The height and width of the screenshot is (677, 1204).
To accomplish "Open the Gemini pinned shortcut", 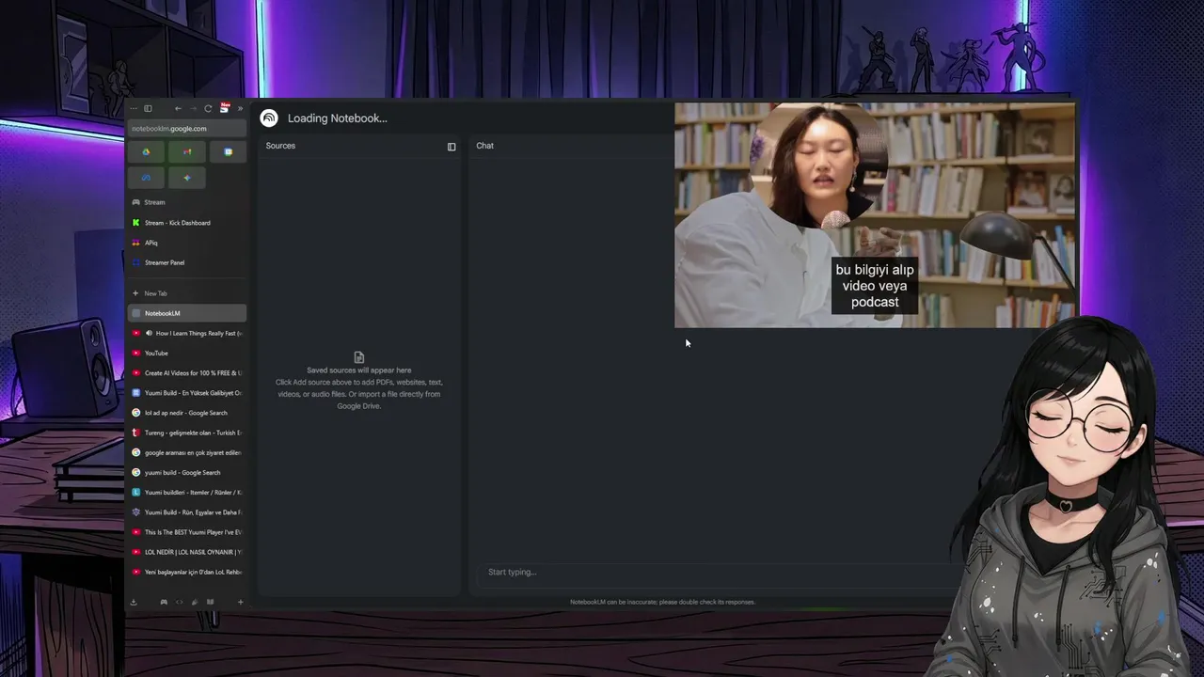I will (x=187, y=177).
